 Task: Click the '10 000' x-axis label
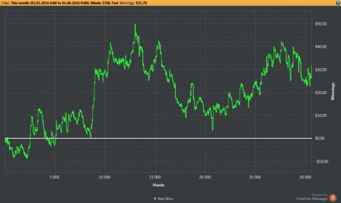[105, 177]
